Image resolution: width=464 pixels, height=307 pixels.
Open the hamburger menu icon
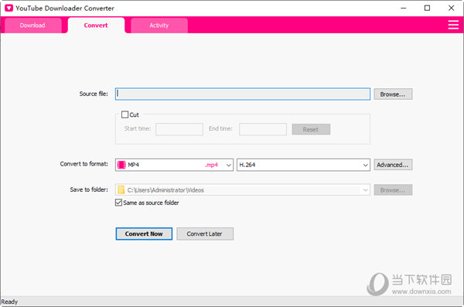click(x=453, y=25)
